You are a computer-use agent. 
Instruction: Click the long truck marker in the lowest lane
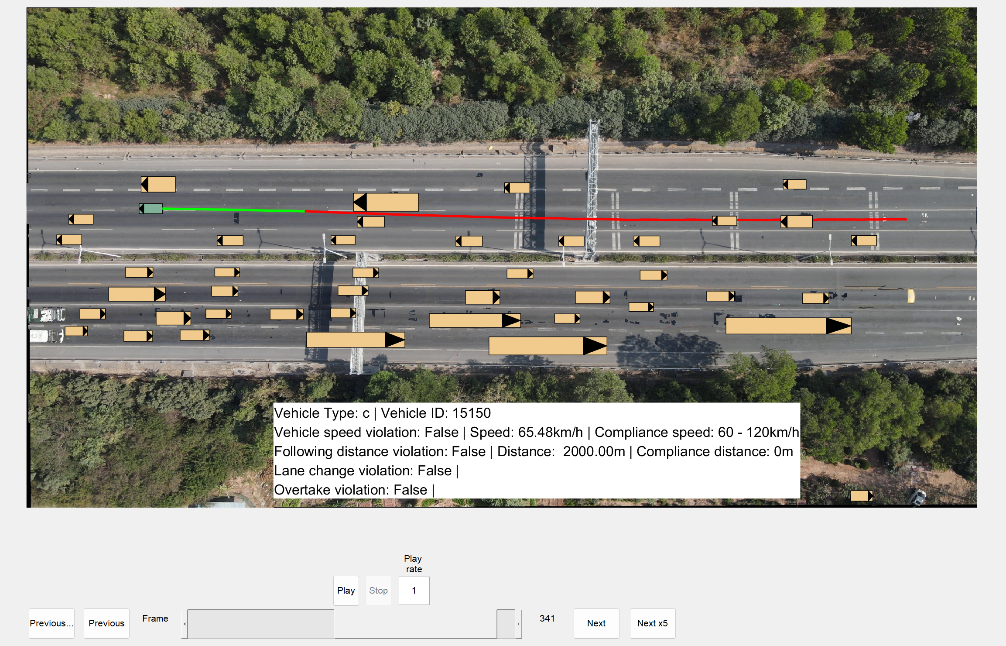click(x=547, y=346)
